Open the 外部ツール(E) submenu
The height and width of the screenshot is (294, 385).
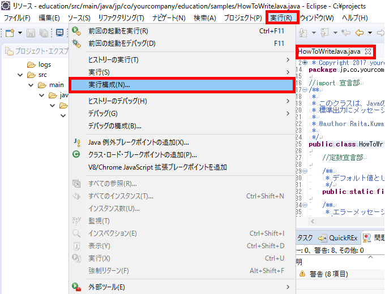(107, 287)
